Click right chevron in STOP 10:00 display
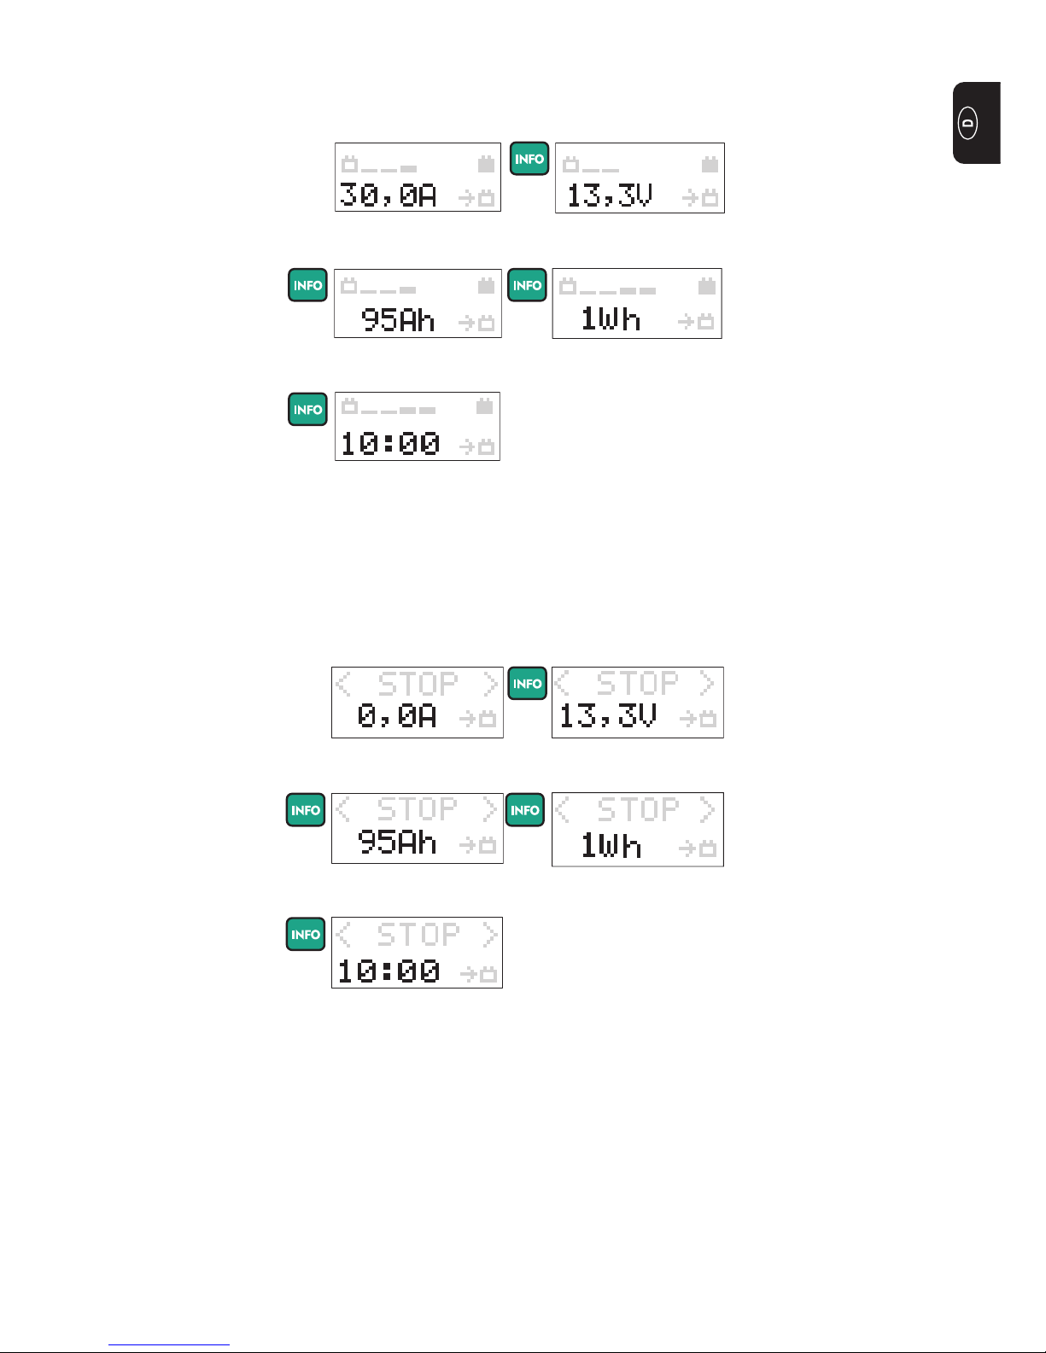 pyautogui.click(x=490, y=935)
